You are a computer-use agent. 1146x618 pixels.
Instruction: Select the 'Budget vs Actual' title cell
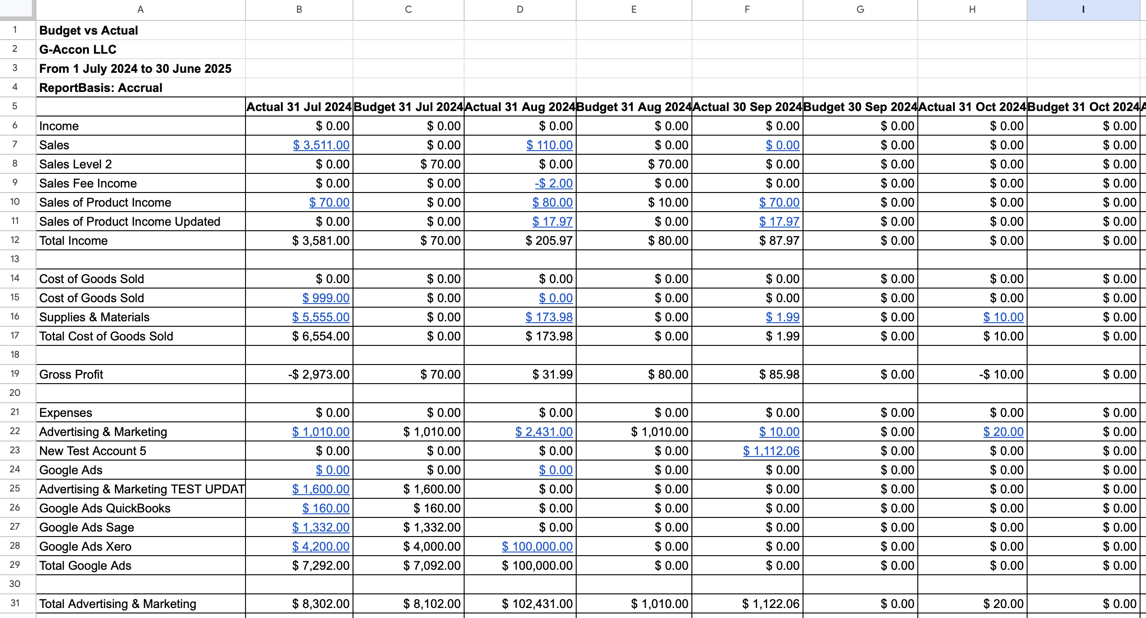[x=141, y=30]
